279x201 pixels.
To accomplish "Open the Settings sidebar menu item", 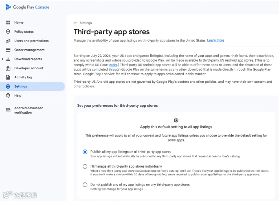I will coord(33,86).
